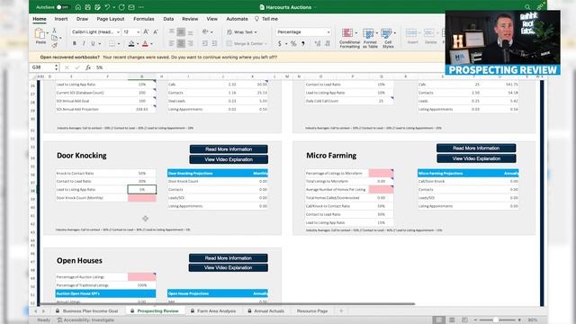This screenshot has height=324, width=576.
Task: Open the Percentage number format dropdown
Action: 328,32
